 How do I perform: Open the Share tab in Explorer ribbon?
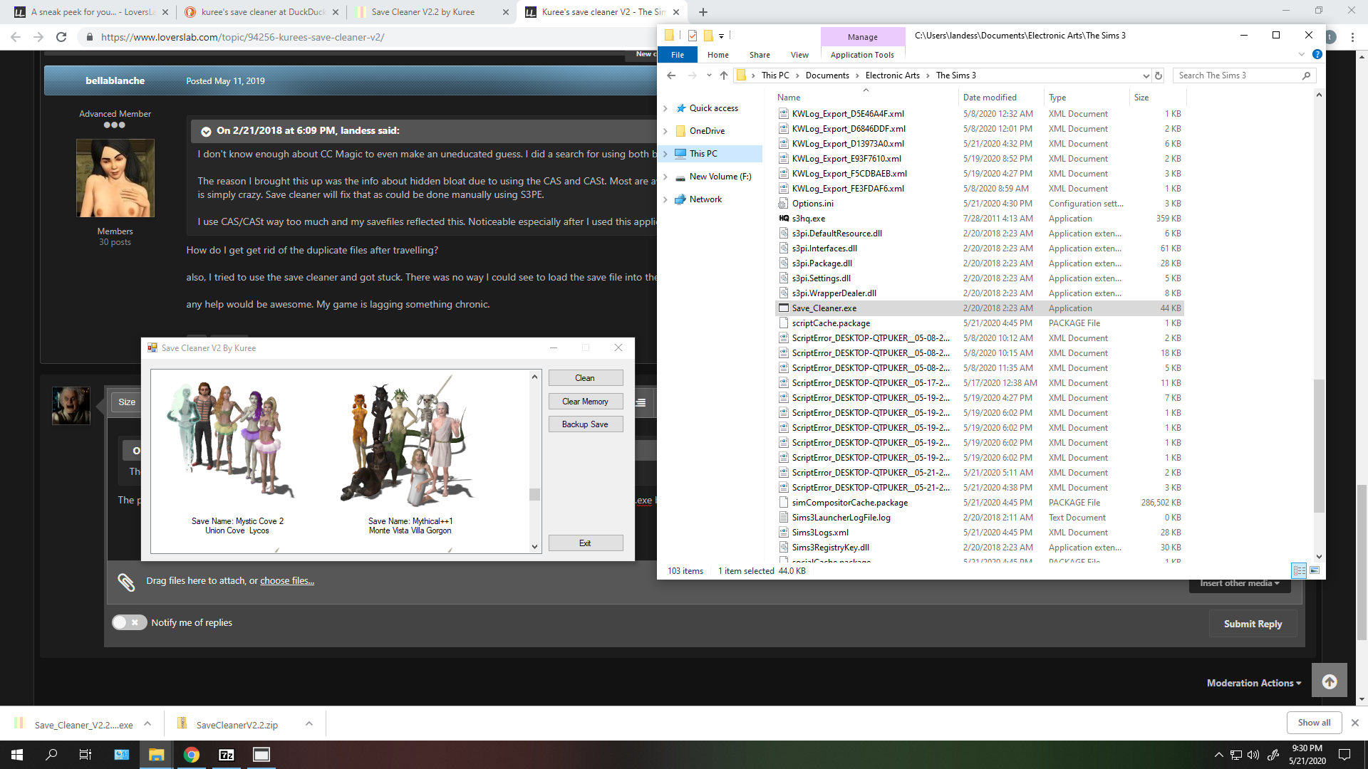pyautogui.click(x=760, y=55)
